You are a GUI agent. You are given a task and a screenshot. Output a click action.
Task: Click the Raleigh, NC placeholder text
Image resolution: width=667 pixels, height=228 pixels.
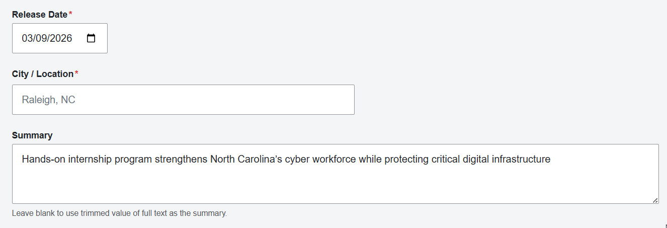48,100
